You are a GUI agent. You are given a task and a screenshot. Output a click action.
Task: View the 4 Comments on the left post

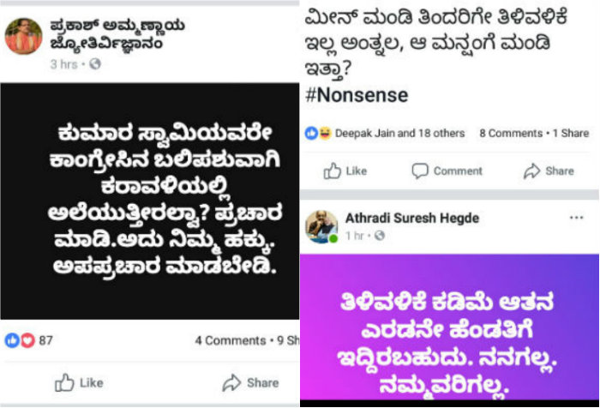(x=231, y=340)
